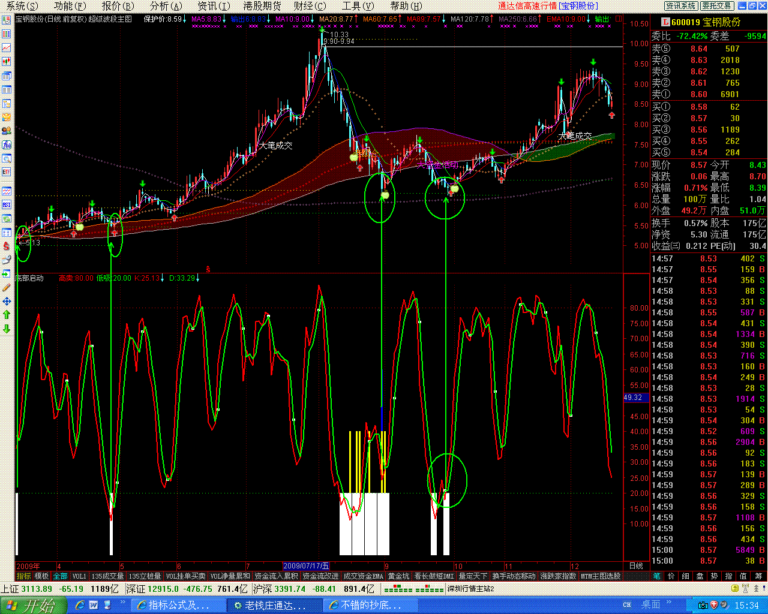Click the green up arrow sidebar icon
Screen dimensions: 768x614
click(7, 314)
